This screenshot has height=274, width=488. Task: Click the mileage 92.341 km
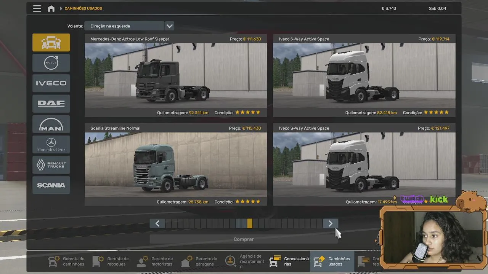pyautogui.click(x=199, y=113)
